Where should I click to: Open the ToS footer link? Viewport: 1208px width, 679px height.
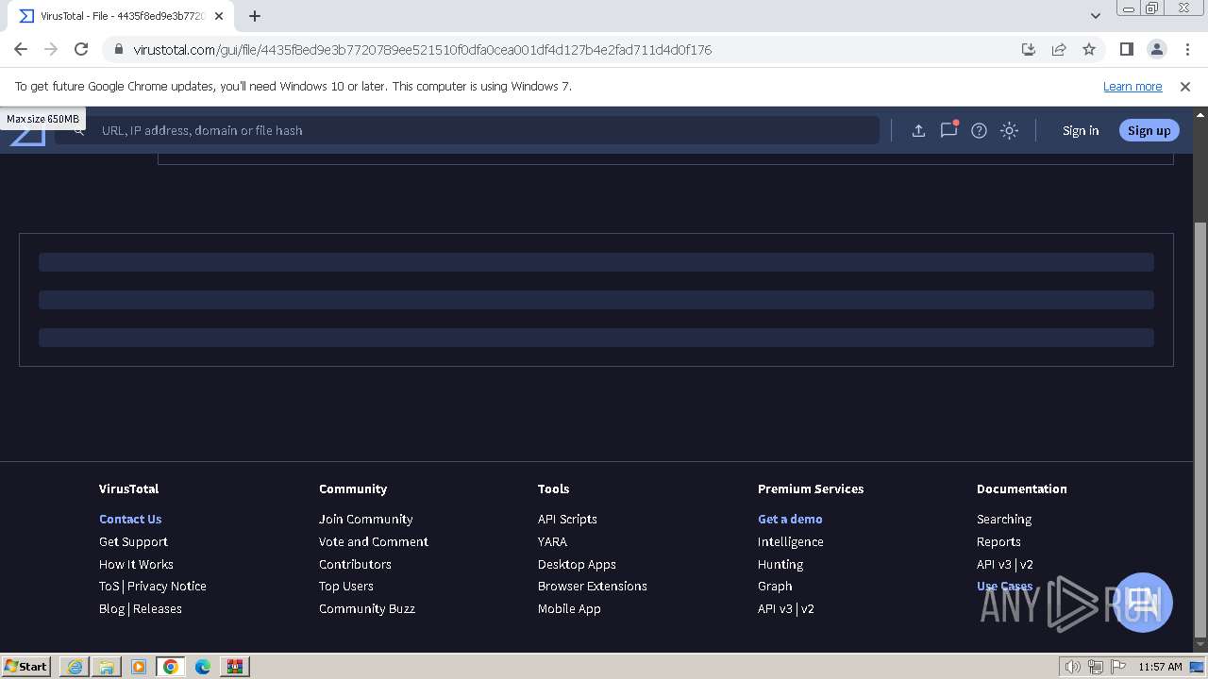click(x=109, y=586)
